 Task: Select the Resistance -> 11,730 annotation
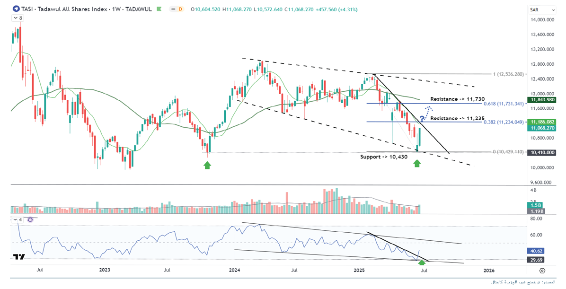(x=457, y=99)
